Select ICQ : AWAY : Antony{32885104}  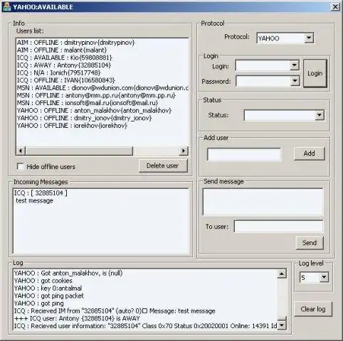point(64,65)
